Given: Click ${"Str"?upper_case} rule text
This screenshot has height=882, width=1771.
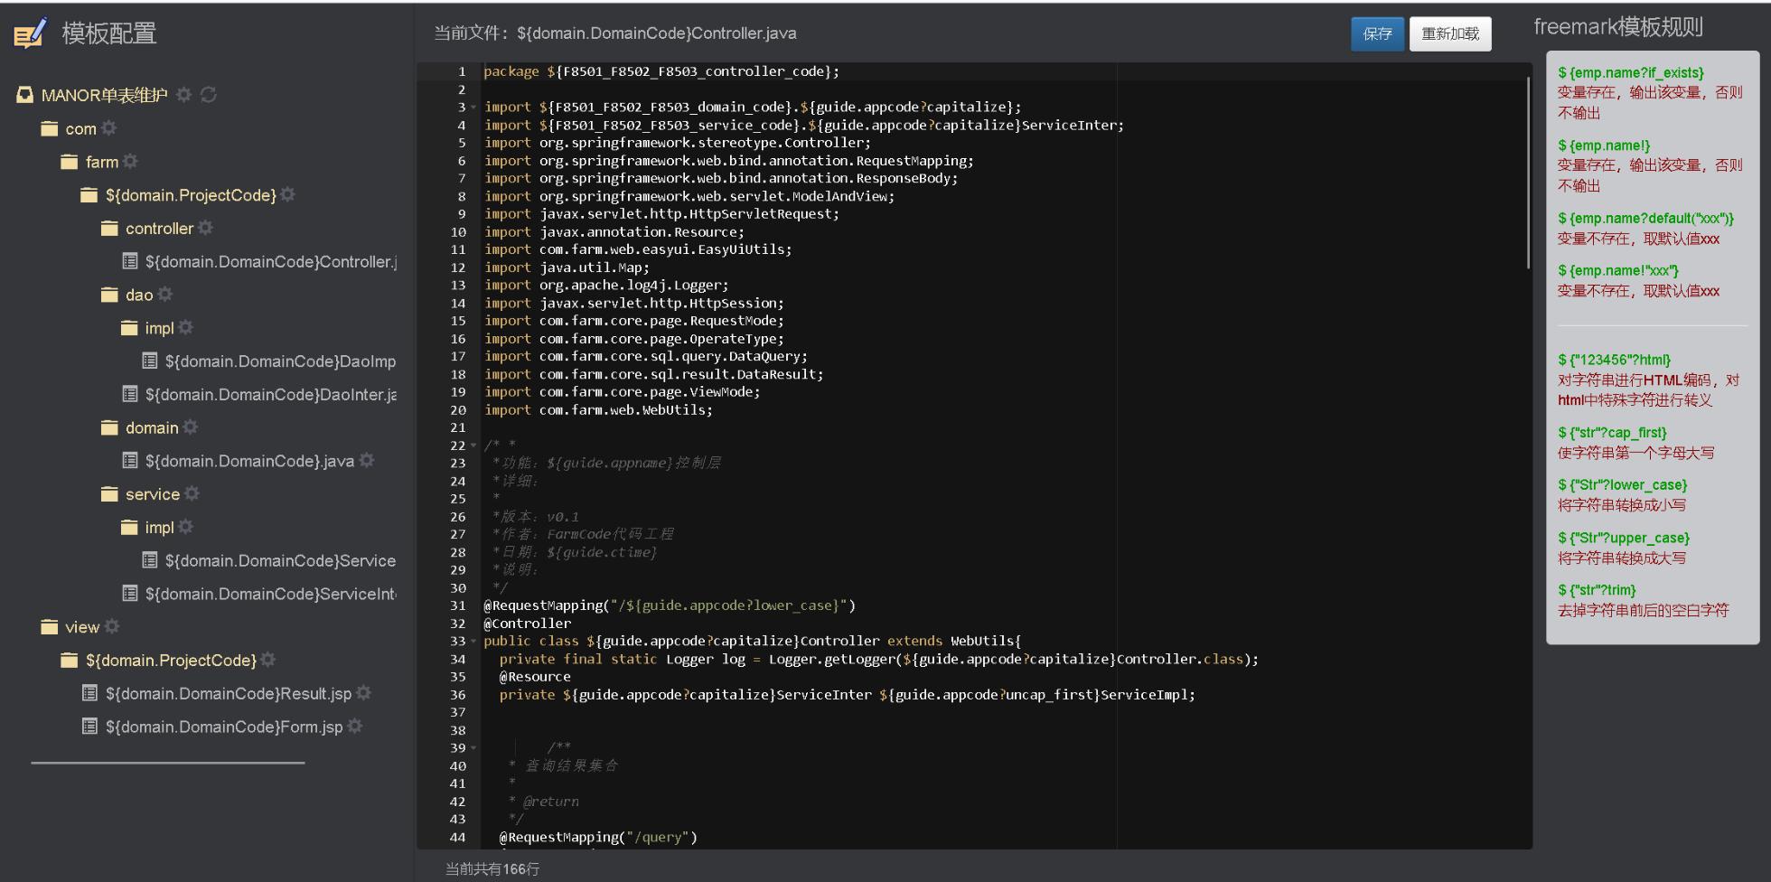Looking at the screenshot, I should (1624, 538).
